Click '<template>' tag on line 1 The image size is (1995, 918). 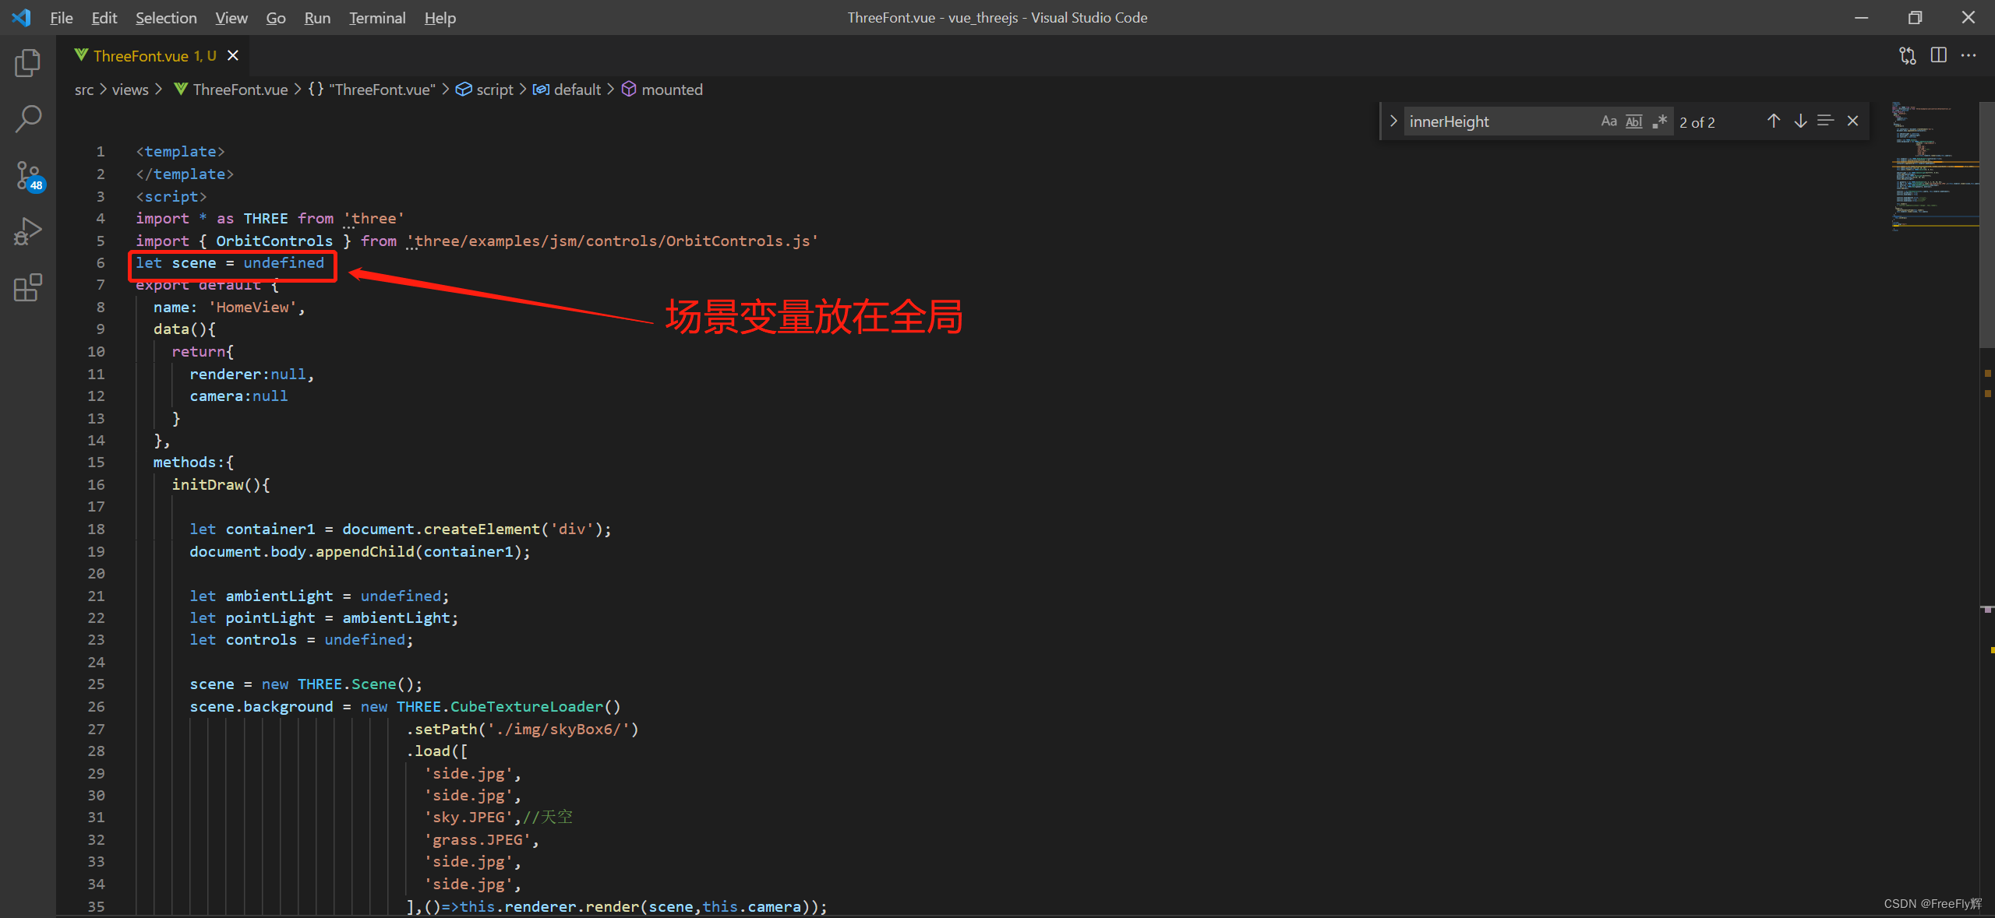(180, 151)
